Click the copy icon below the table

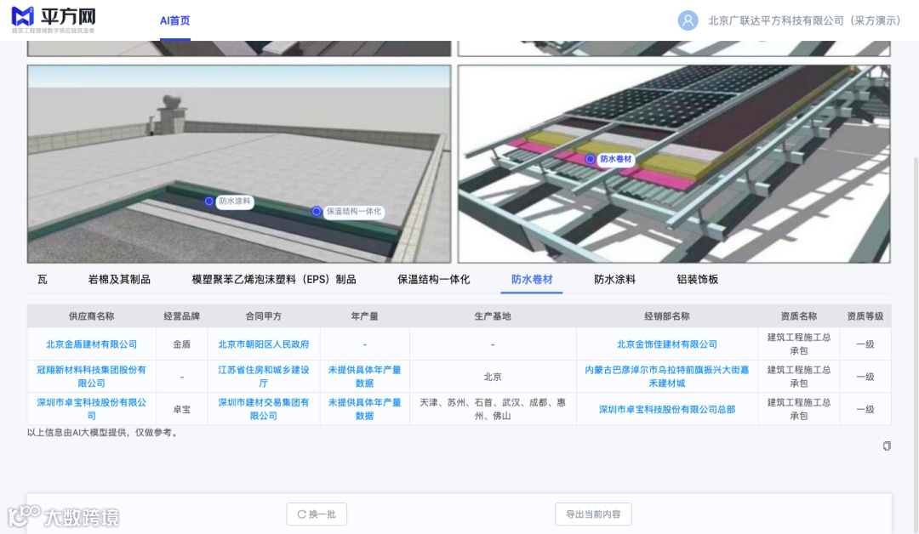point(887,446)
